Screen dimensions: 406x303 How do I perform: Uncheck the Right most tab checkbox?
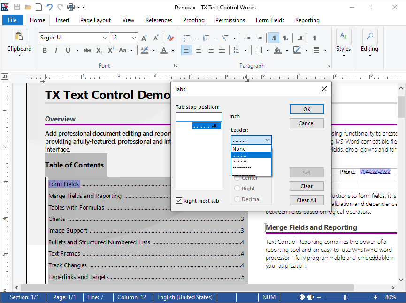click(179, 201)
